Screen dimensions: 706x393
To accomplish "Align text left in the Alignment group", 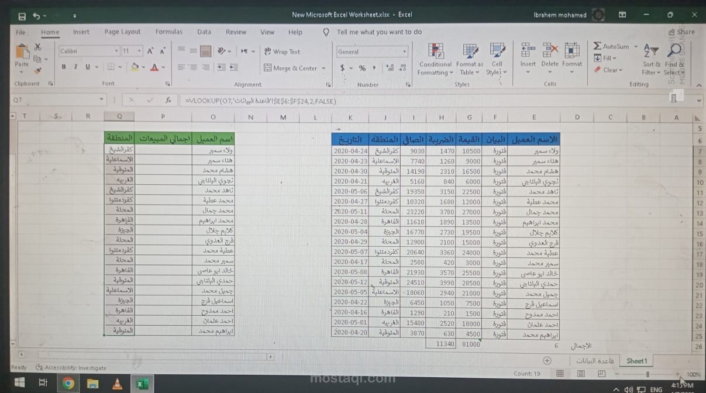I will pyautogui.click(x=181, y=67).
